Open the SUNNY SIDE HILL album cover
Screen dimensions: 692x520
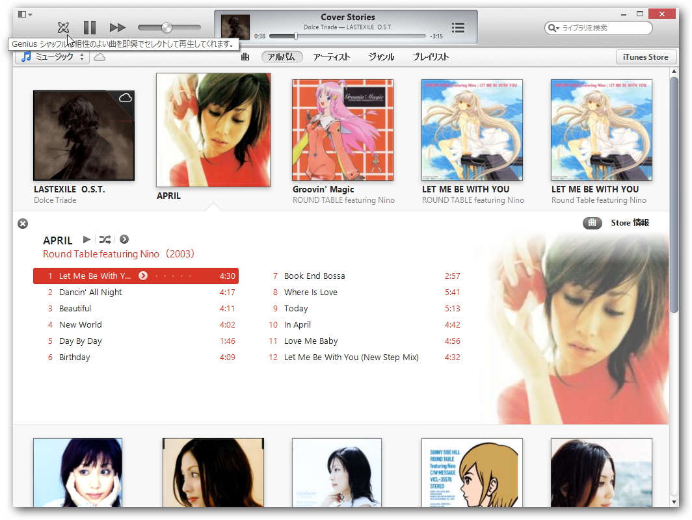[472, 473]
